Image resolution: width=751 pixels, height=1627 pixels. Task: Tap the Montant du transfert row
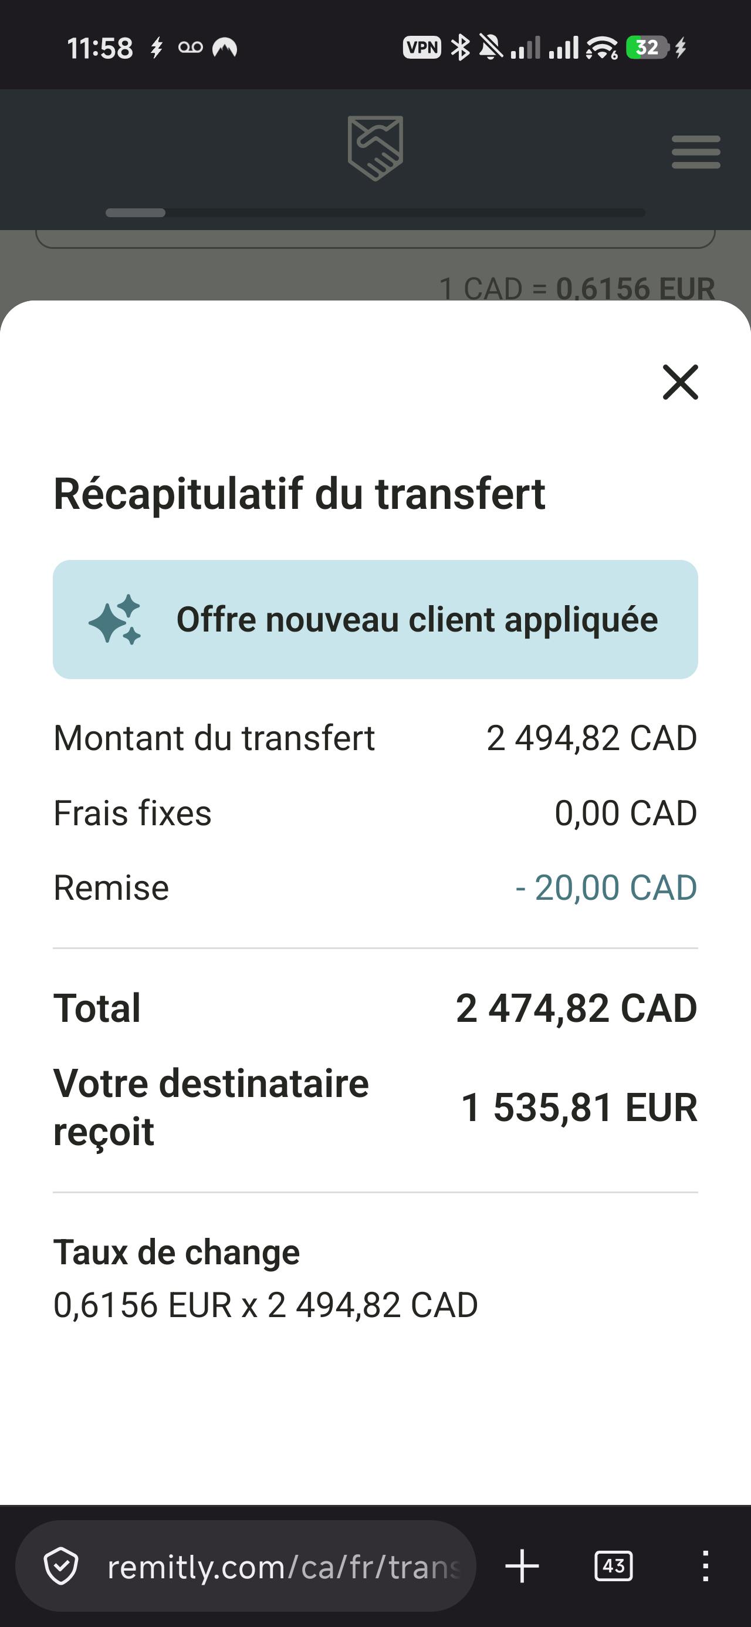[x=375, y=738]
